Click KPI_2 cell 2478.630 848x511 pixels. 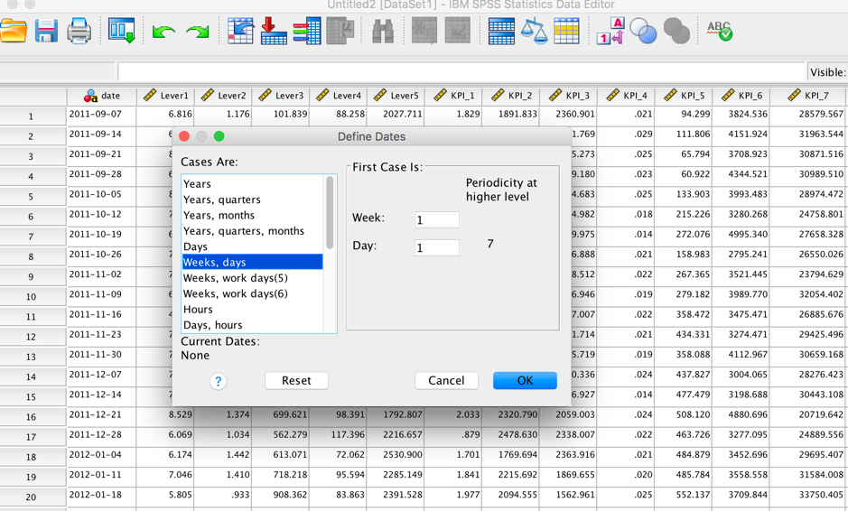coord(510,435)
